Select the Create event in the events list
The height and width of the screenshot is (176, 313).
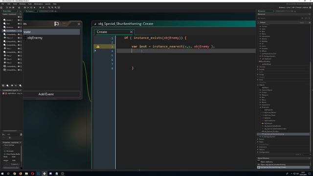coord(51,32)
